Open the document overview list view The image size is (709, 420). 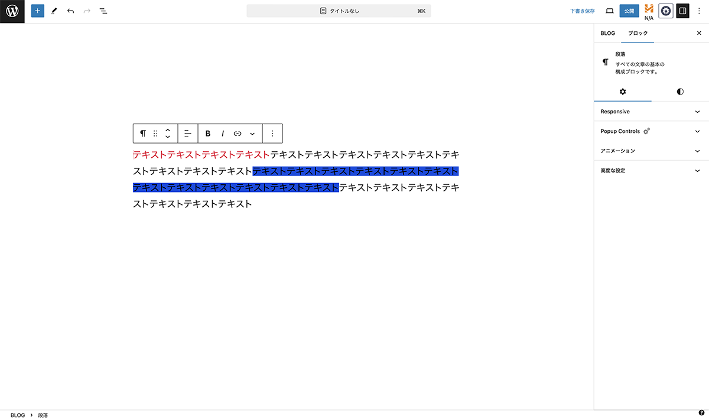(103, 11)
